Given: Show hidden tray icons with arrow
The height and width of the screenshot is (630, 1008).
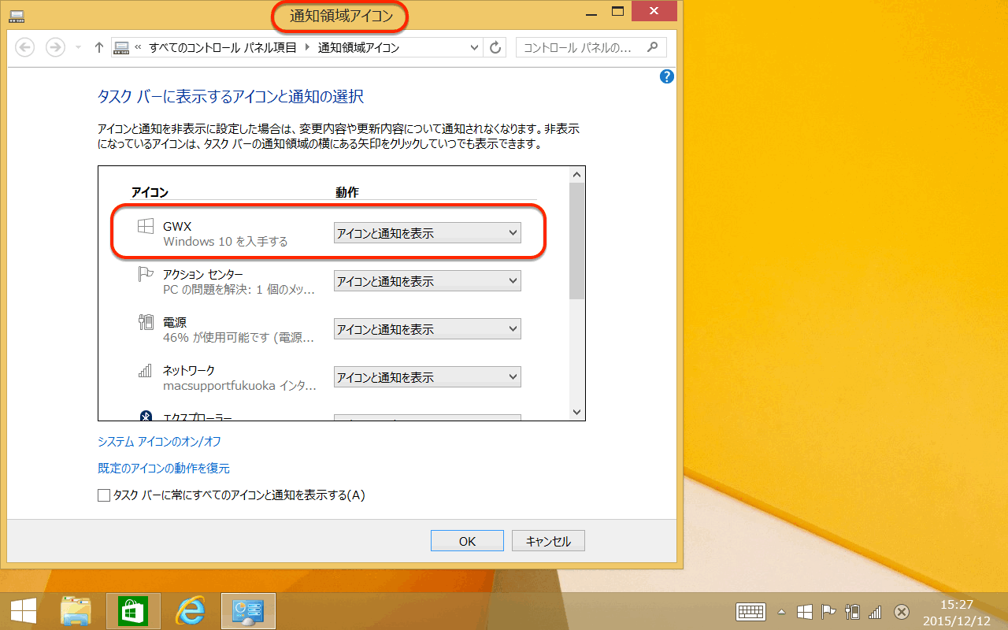Looking at the screenshot, I should click(x=781, y=612).
